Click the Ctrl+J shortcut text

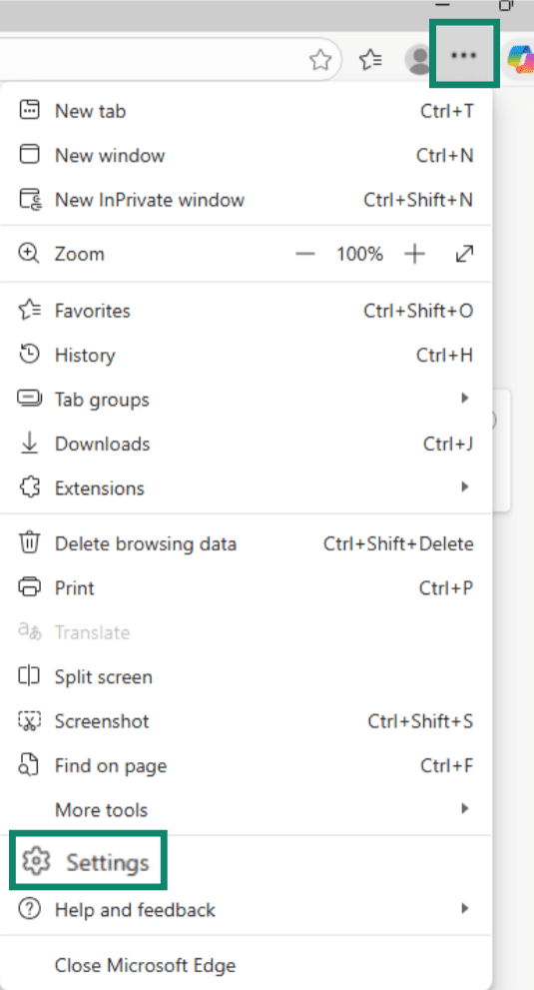tap(448, 444)
